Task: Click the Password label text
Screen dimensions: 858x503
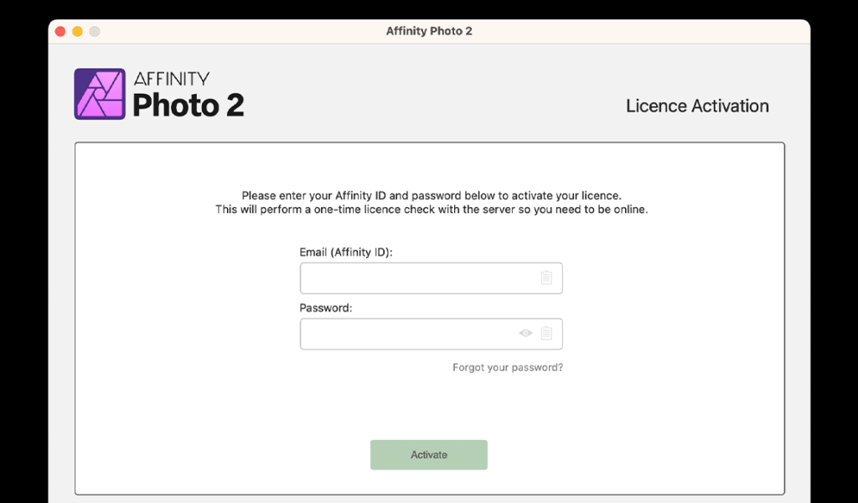Action: point(326,308)
